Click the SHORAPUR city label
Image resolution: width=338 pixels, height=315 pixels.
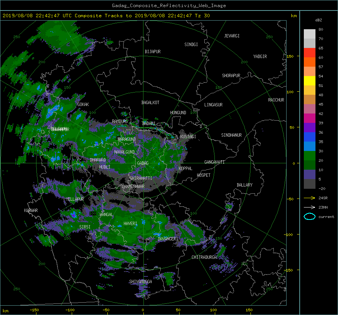(231, 76)
